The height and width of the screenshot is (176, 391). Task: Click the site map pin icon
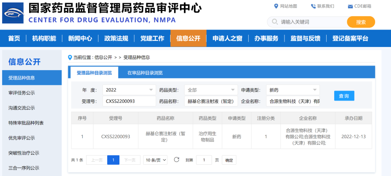[276, 6]
